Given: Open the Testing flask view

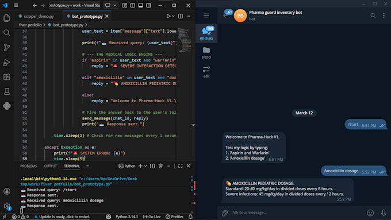Looking at the screenshot, I should point(7,91).
